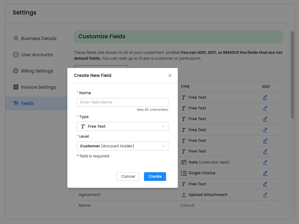Click the Default type text
Screen dimensions: 299x224
pos(187,205)
